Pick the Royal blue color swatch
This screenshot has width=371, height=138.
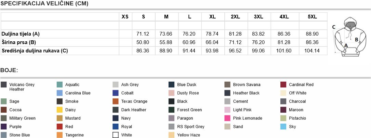[116, 127]
